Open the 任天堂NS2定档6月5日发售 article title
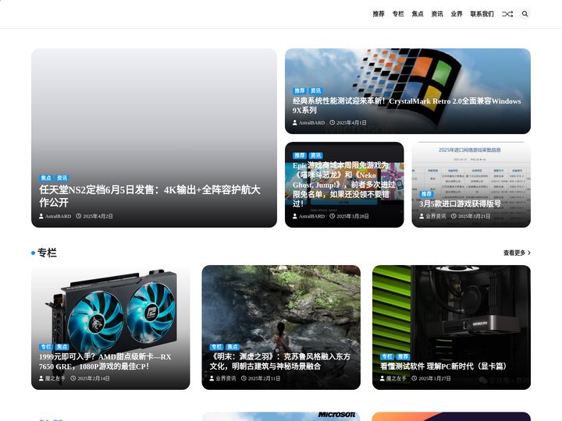 click(x=150, y=196)
